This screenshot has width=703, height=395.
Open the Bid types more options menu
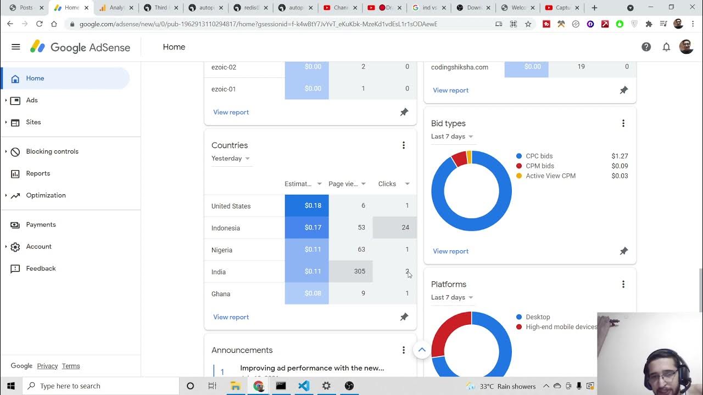pyautogui.click(x=623, y=123)
